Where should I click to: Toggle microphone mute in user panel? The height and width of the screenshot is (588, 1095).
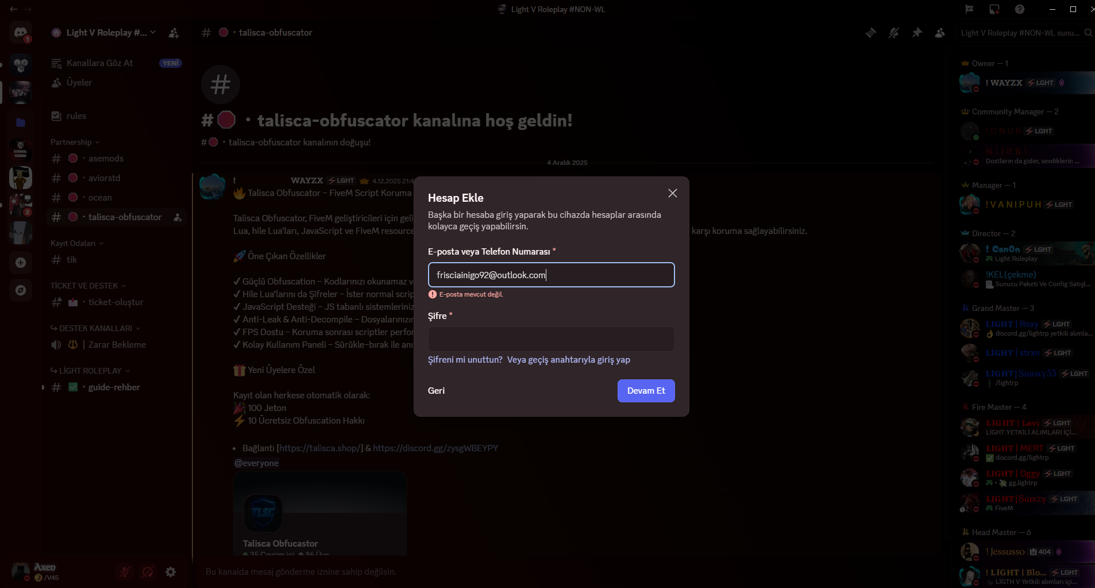tap(125, 572)
